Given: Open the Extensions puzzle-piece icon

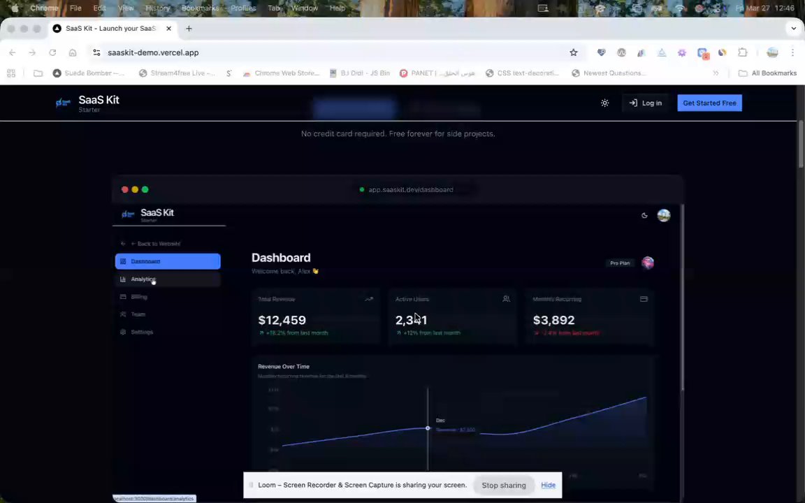Looking at the screenshot, I should pos(742,52).
